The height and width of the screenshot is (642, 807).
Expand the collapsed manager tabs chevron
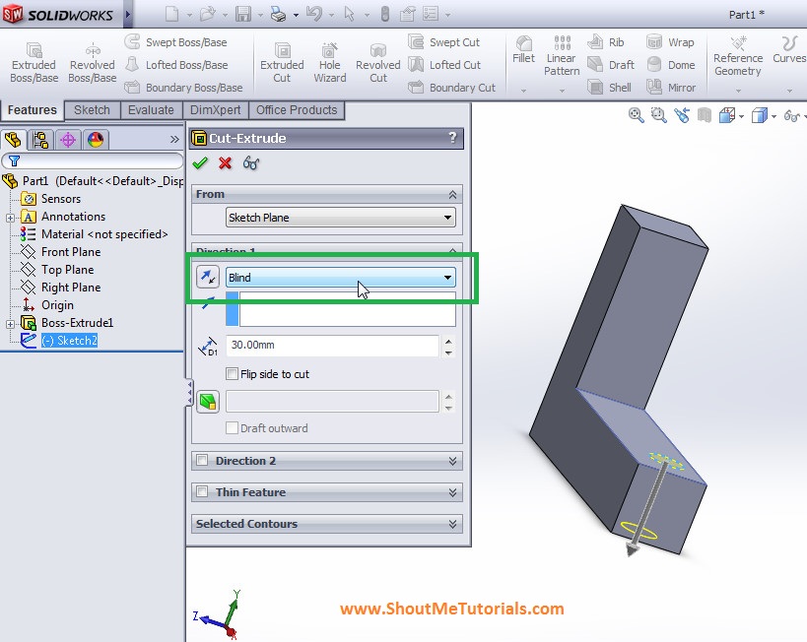(x=174, y=140)
